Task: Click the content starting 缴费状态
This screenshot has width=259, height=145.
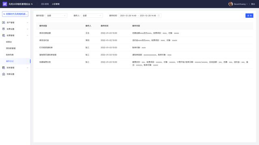Action: tap(190, 64)
